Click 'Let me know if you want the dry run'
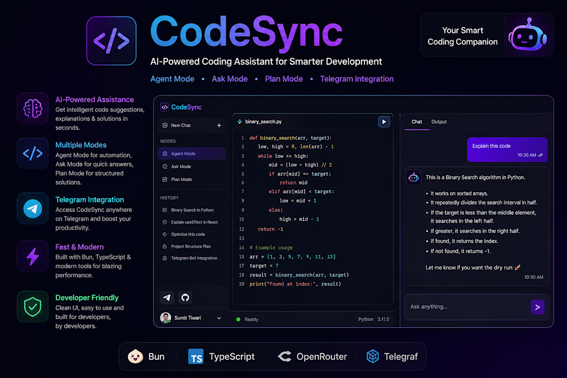This screenshot has width=567, height=378. (x=473, y=268)
